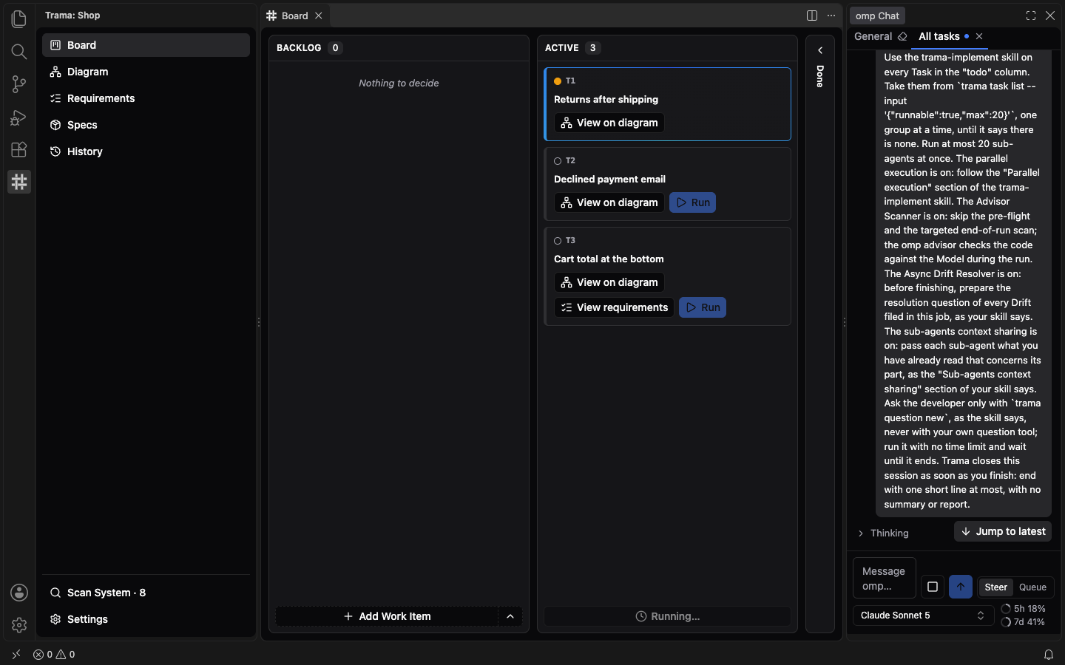The height and width of the screenshot is (665, 1065).
Task: Click the 5h 18% usage indicator
Action: [1024, 609]
